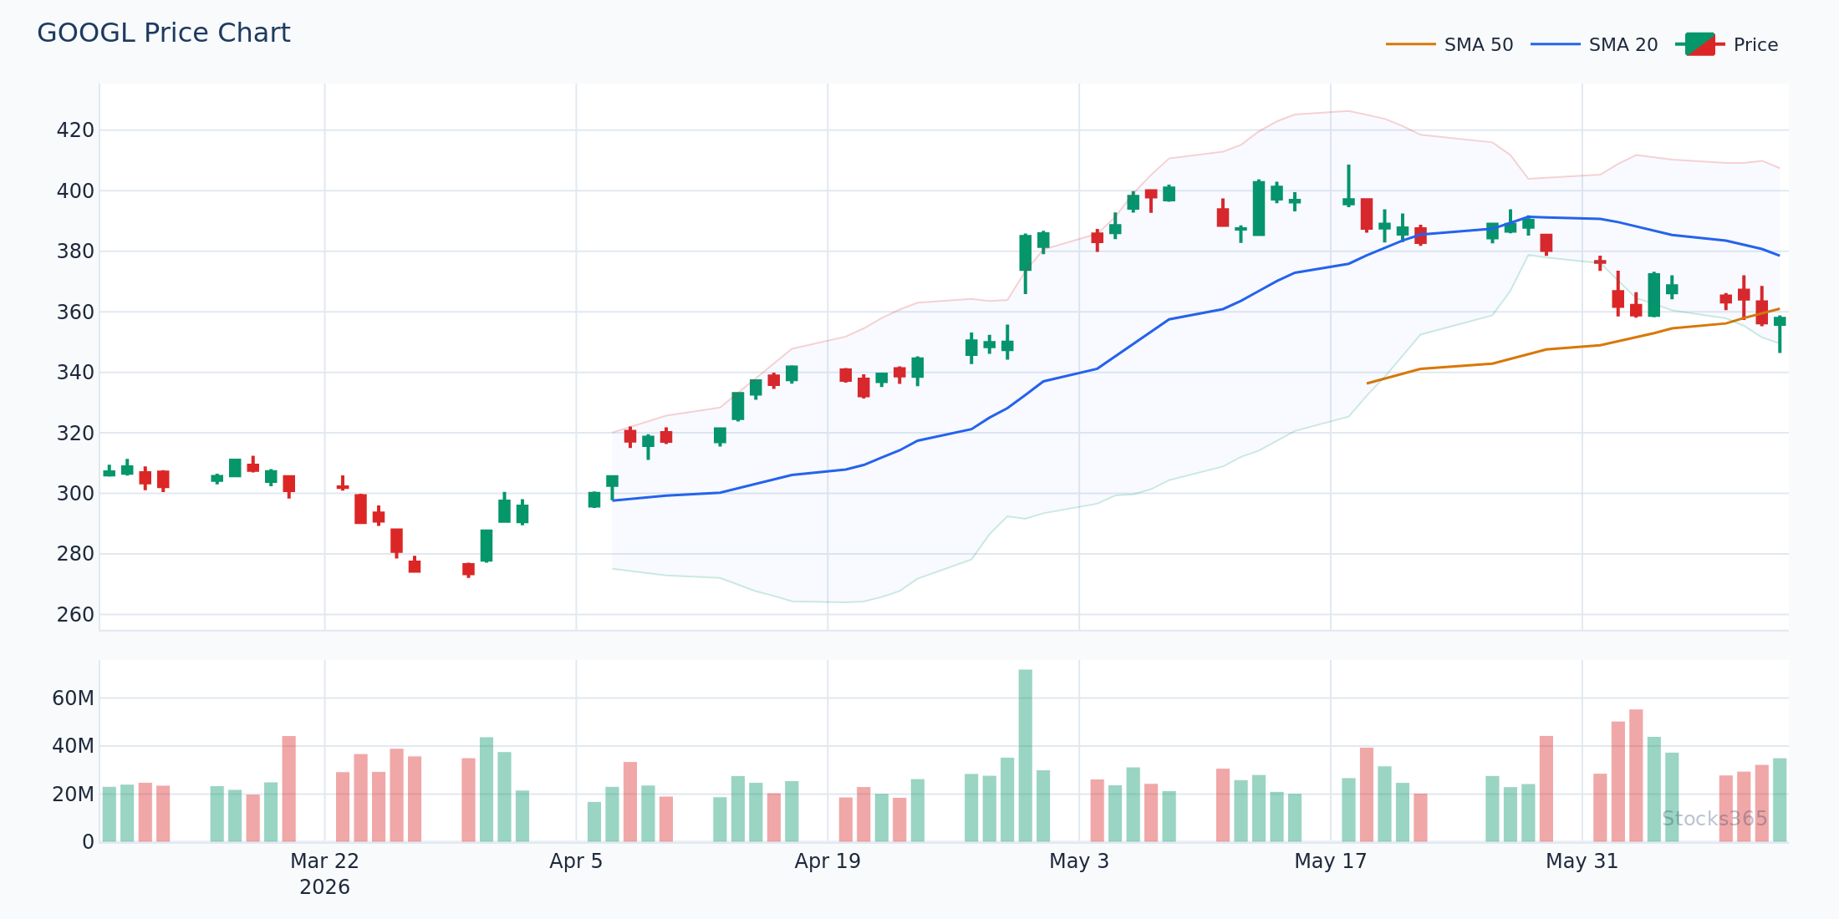Screen dimensions: 1839x919
Task: Click the 40M volume axis label
Action: pos(74,746)
